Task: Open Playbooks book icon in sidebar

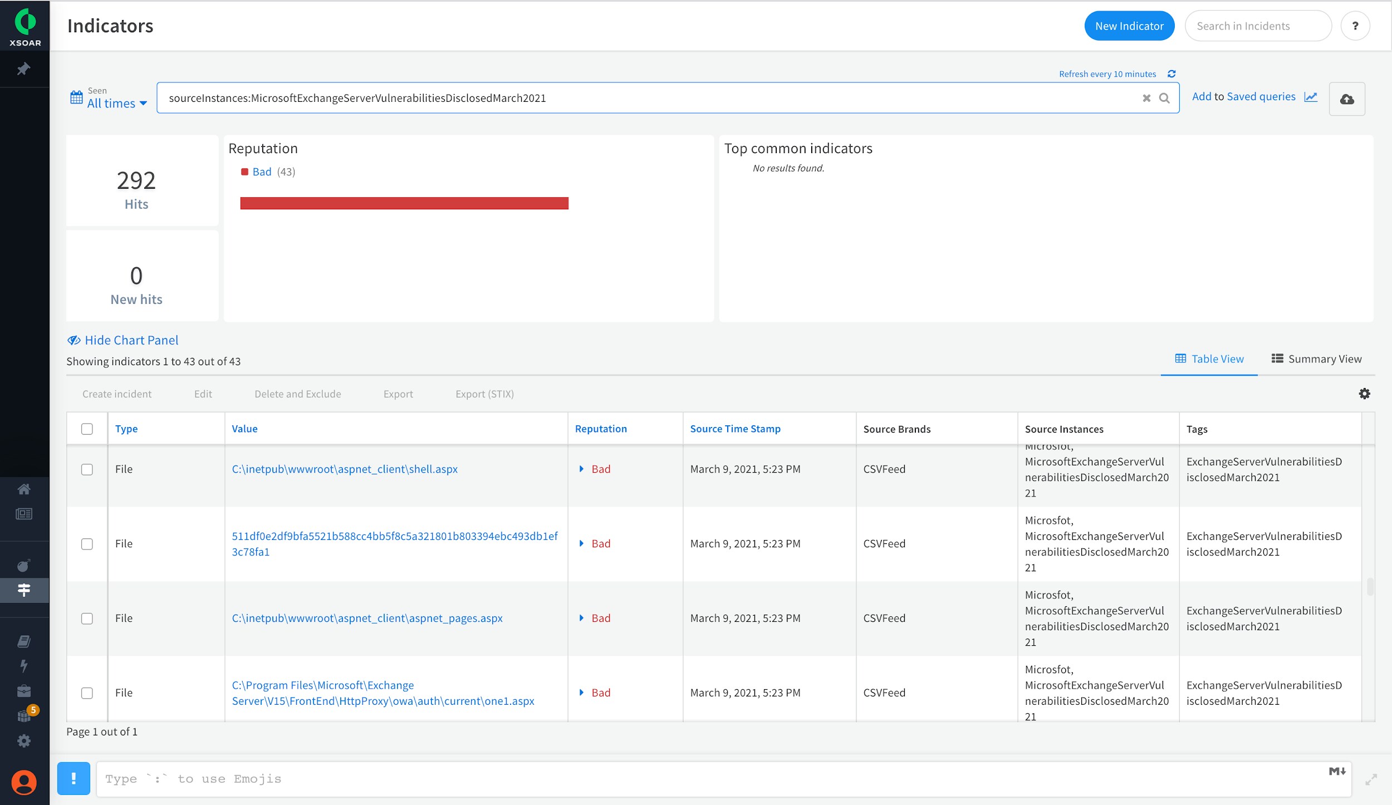Action: (24, 641)
